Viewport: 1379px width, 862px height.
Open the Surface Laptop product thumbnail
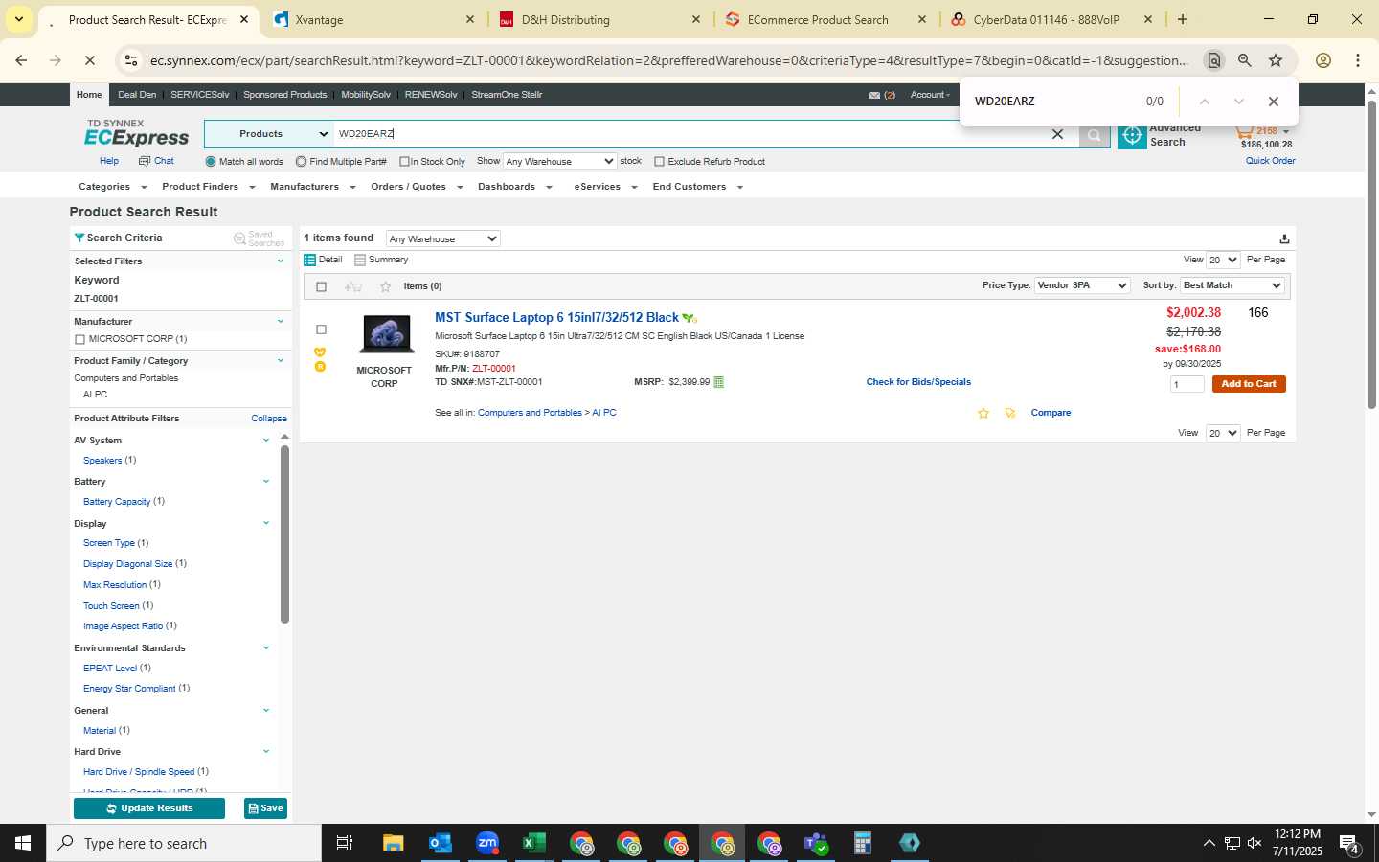(386, 334)
